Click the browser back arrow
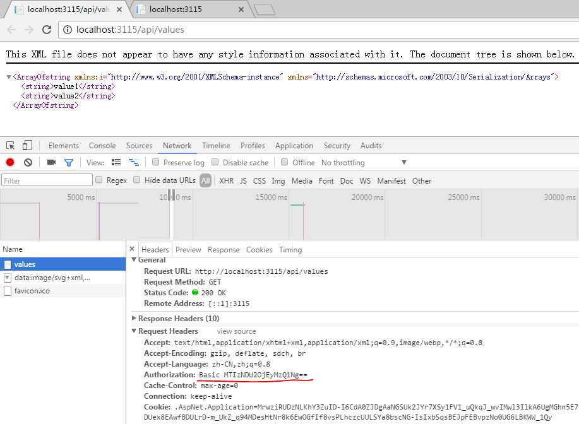 point(11,30)
